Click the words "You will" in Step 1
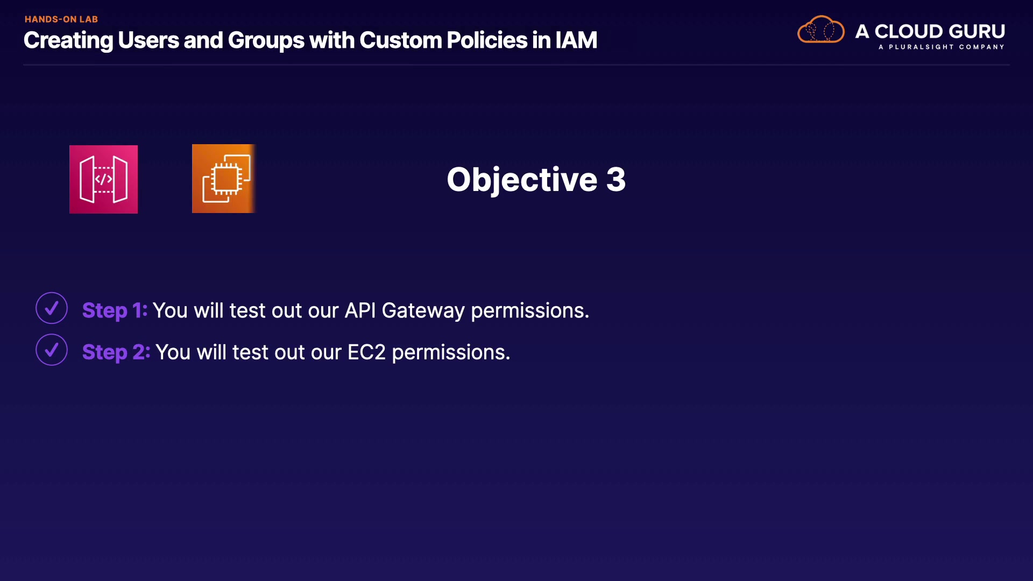Image resolution: width=1033 pixels, height=581 pixels. click(x=188, y=310)
